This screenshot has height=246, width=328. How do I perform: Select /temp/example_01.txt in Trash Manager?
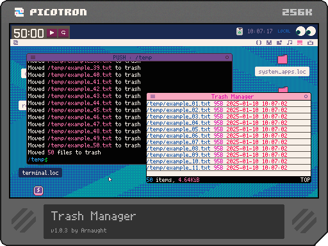click(x=229, y=104)
